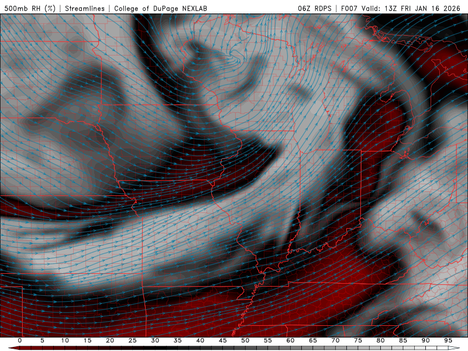
Task: Click the color bar value '90'
Action: 425,340
